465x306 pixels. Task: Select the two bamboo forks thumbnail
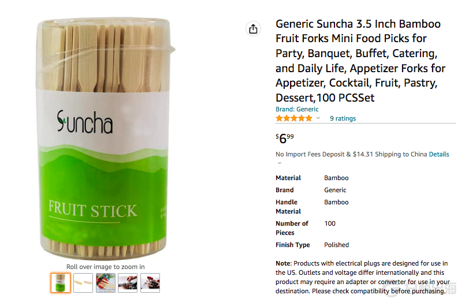click(x=83, y=283)
